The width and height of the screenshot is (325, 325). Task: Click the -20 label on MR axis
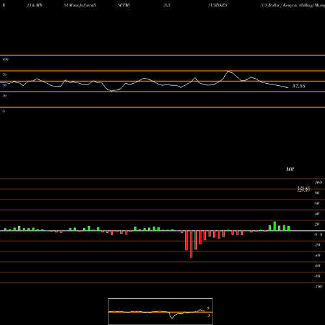[317, 245]
